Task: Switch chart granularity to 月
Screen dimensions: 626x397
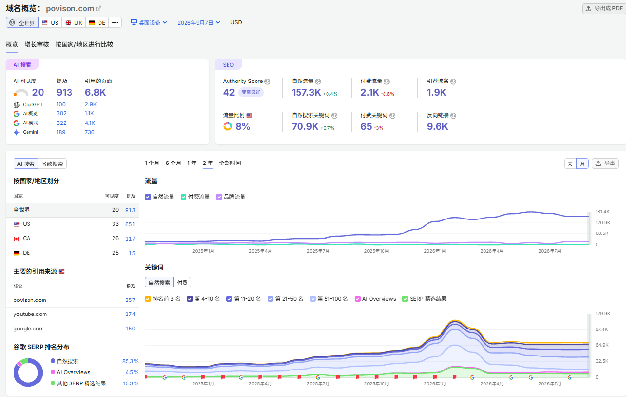Action: pyautogui.click(x=583, y=164)
